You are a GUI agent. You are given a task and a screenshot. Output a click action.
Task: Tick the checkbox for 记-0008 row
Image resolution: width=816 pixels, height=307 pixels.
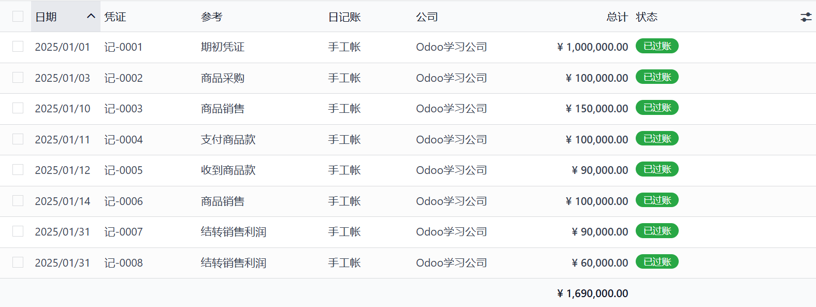point(18,262)
